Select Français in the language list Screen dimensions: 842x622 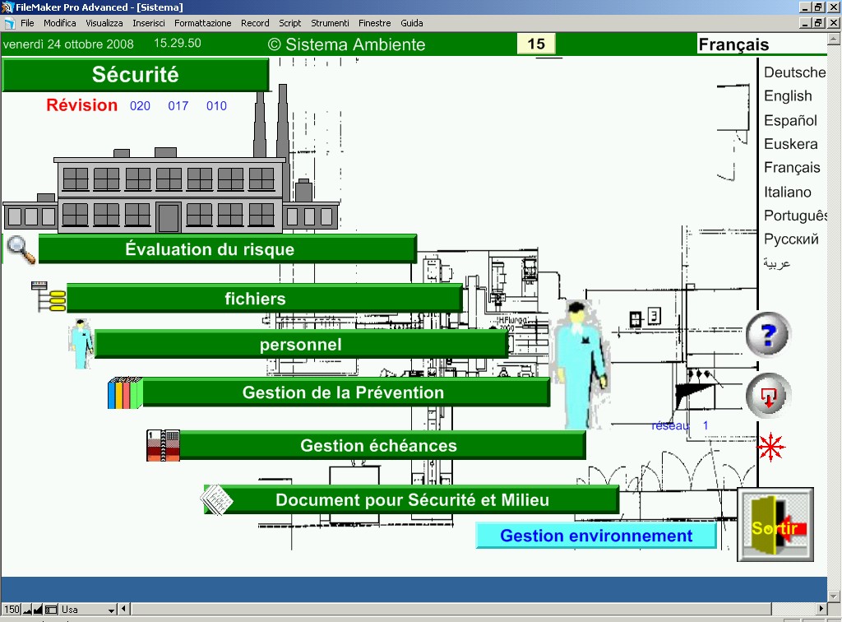[x=792, y=168]
